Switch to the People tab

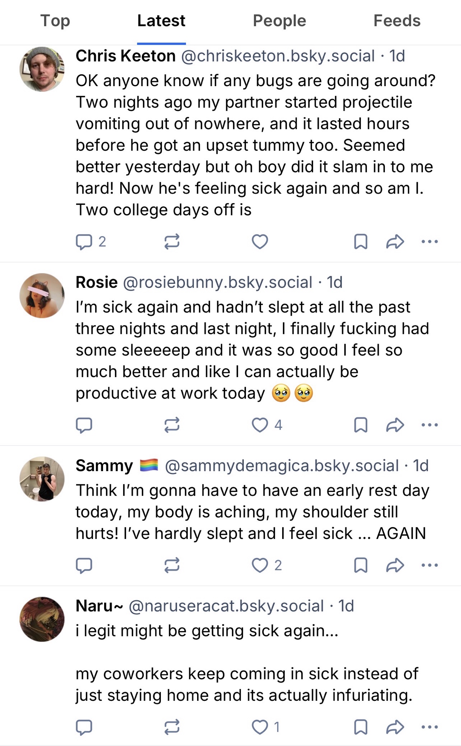click(x=279, y=21)
